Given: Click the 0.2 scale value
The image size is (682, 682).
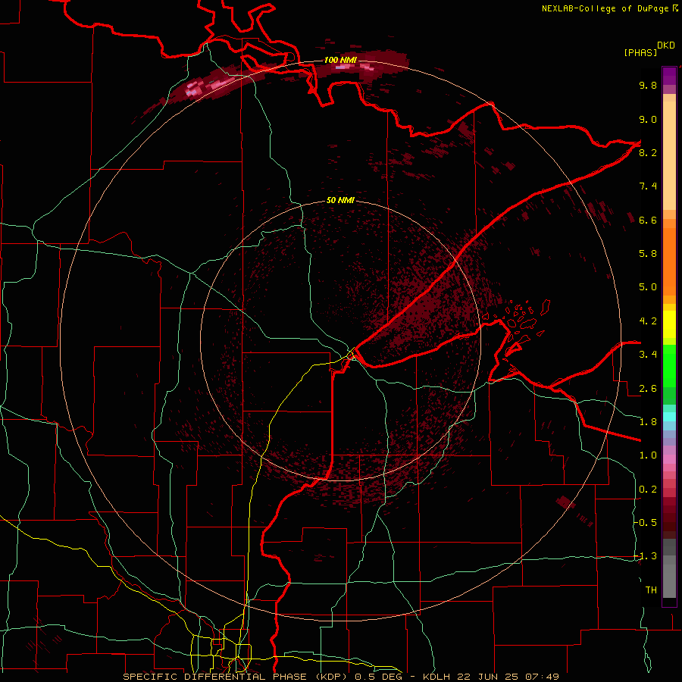Looking at the screenshot, I should pyautogui.click(x=648, y=490).
